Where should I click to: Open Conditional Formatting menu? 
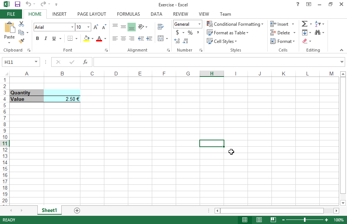click(x=235, y=24)
